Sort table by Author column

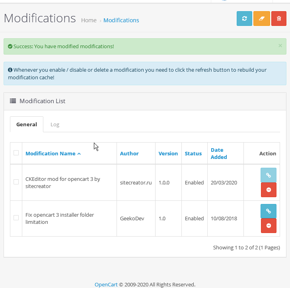point(129,153)
